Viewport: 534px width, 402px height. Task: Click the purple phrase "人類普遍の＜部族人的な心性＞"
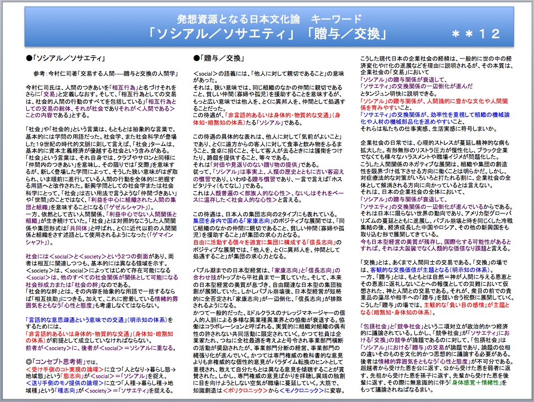point(250,193)
